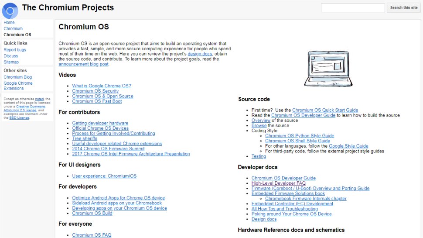Open Developer Guide link under Developer docs
This screenshot has height=238, width=423.
click(283, 178)
